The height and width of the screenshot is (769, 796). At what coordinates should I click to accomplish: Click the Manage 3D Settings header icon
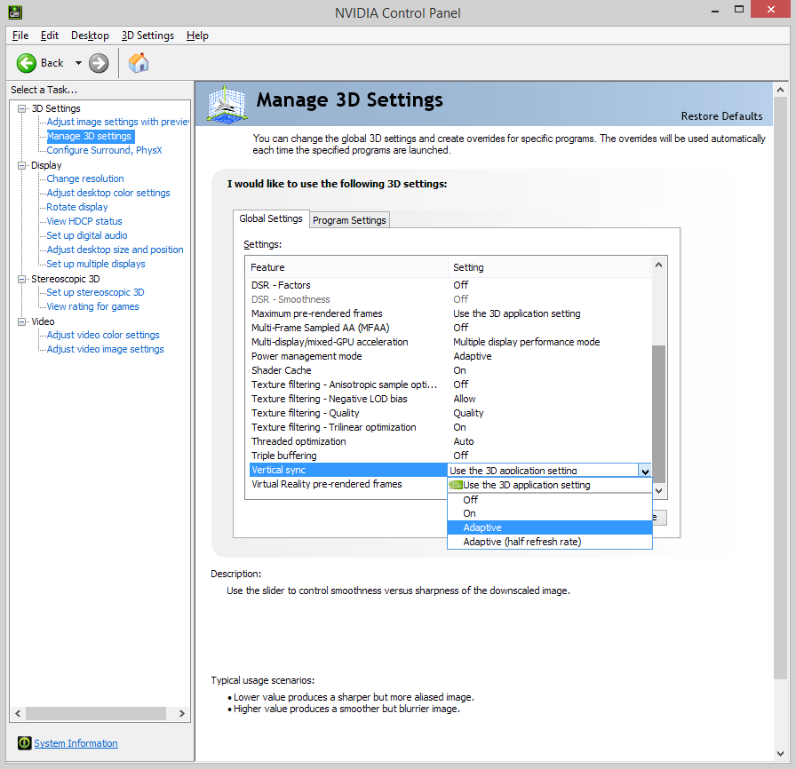(227, 104)
